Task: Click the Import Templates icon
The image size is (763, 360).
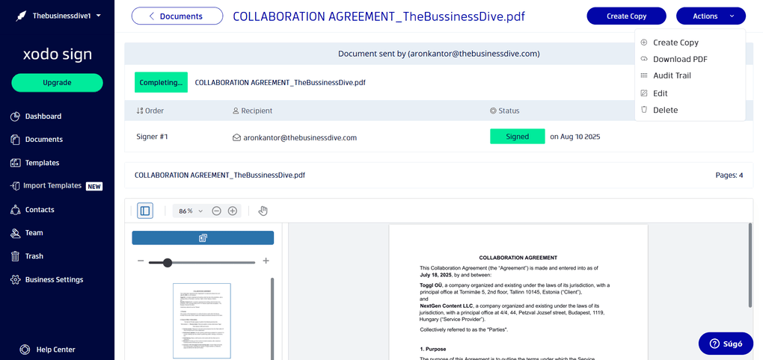Action: [x=15, y=186]
